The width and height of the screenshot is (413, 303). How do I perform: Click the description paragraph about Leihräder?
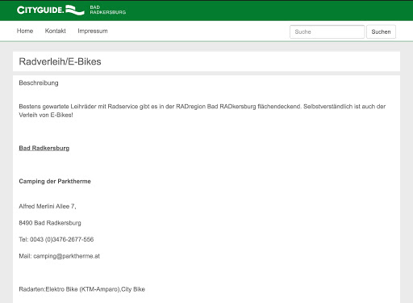coord(202,111)
